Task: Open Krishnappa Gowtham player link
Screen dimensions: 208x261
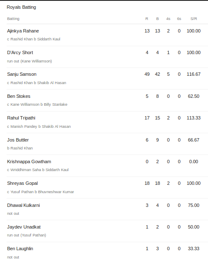Action: 29,162
